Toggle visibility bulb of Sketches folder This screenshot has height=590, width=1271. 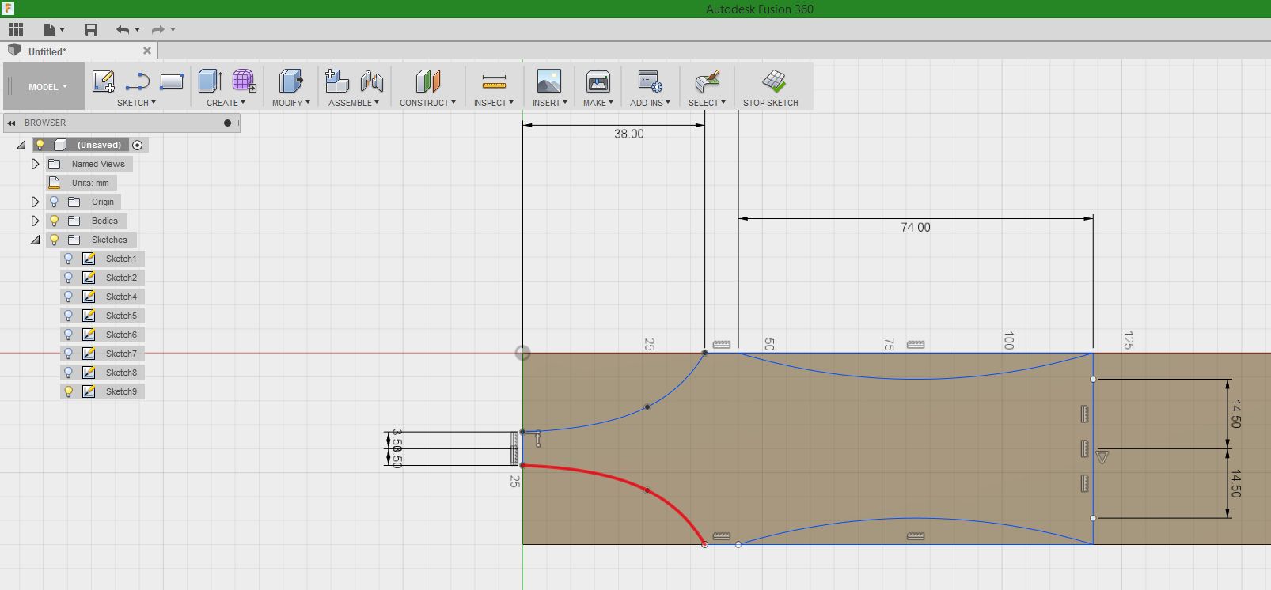click(x=55, y=240)
